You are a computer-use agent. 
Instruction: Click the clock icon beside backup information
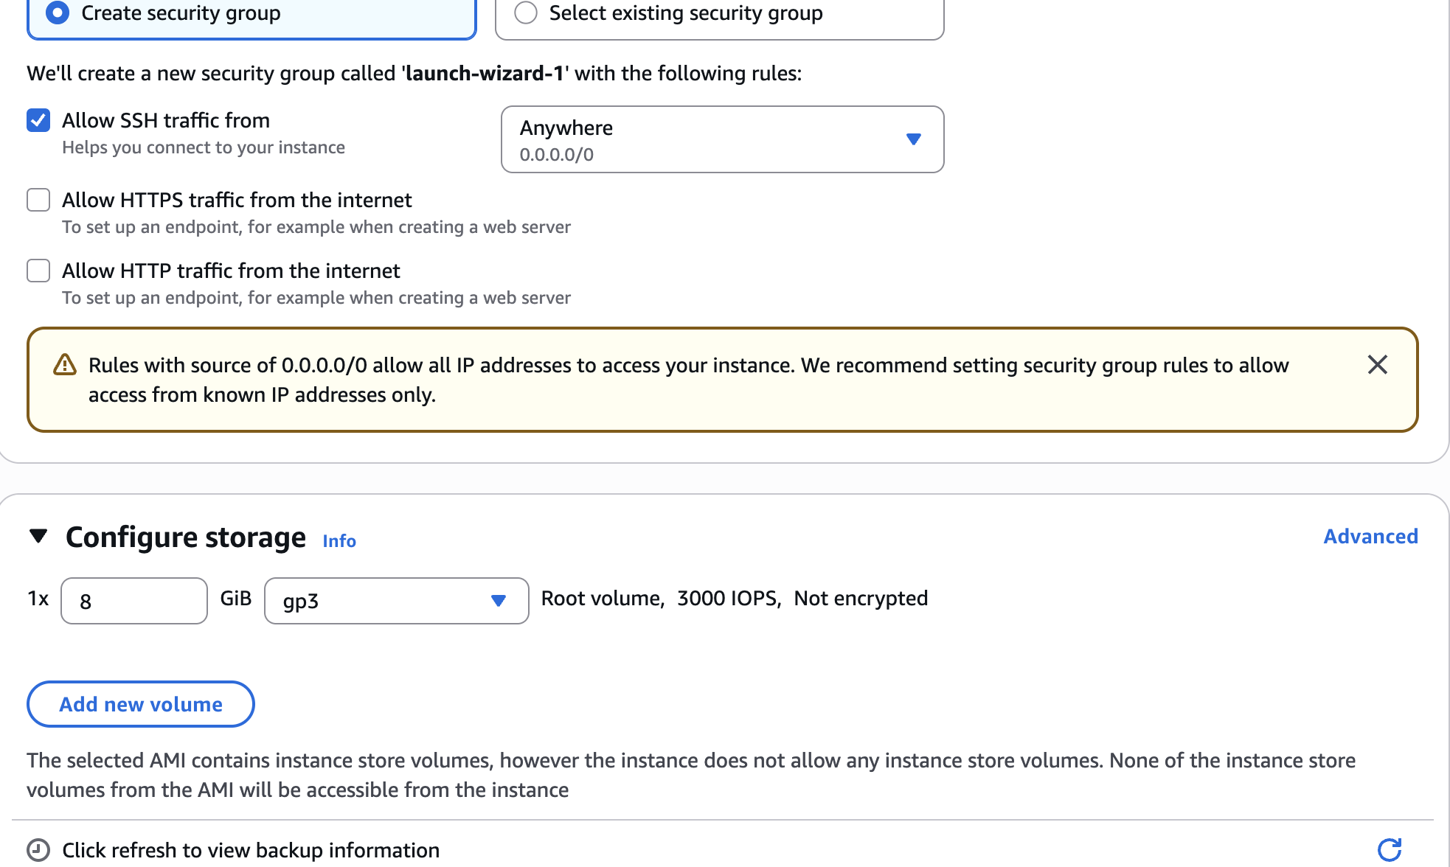38,850
